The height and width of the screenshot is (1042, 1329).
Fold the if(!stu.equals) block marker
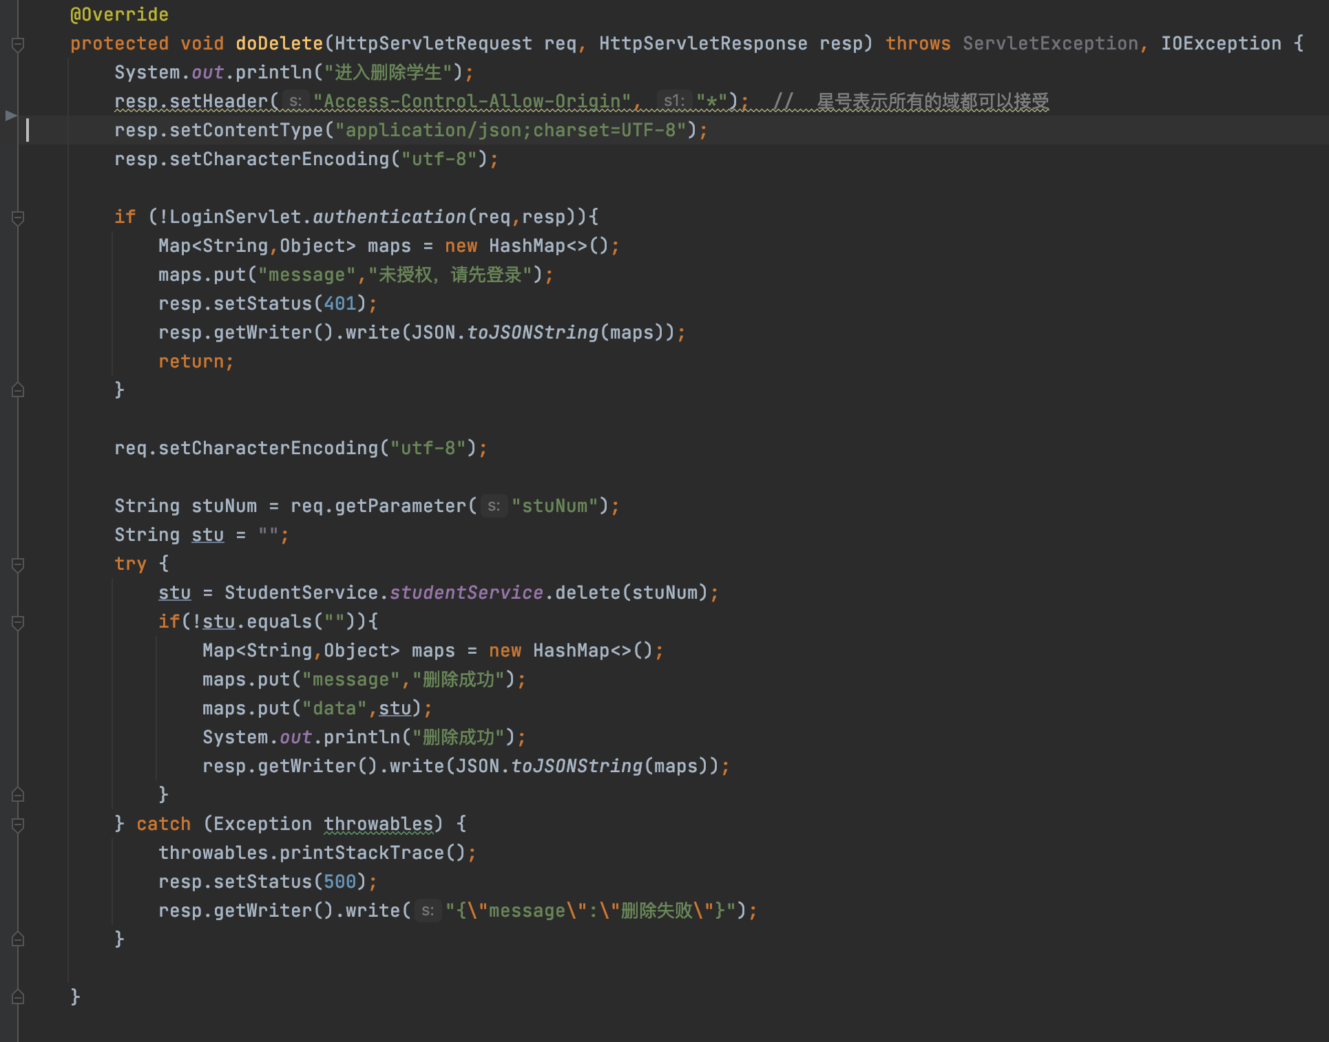[x=19, y=622]
